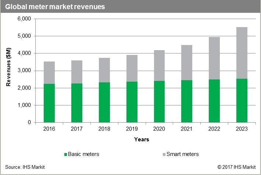Click the 'Revenues ($M)' axis title

point(8,67)
